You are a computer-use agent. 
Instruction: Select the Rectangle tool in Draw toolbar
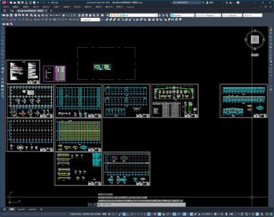[2, 44]
